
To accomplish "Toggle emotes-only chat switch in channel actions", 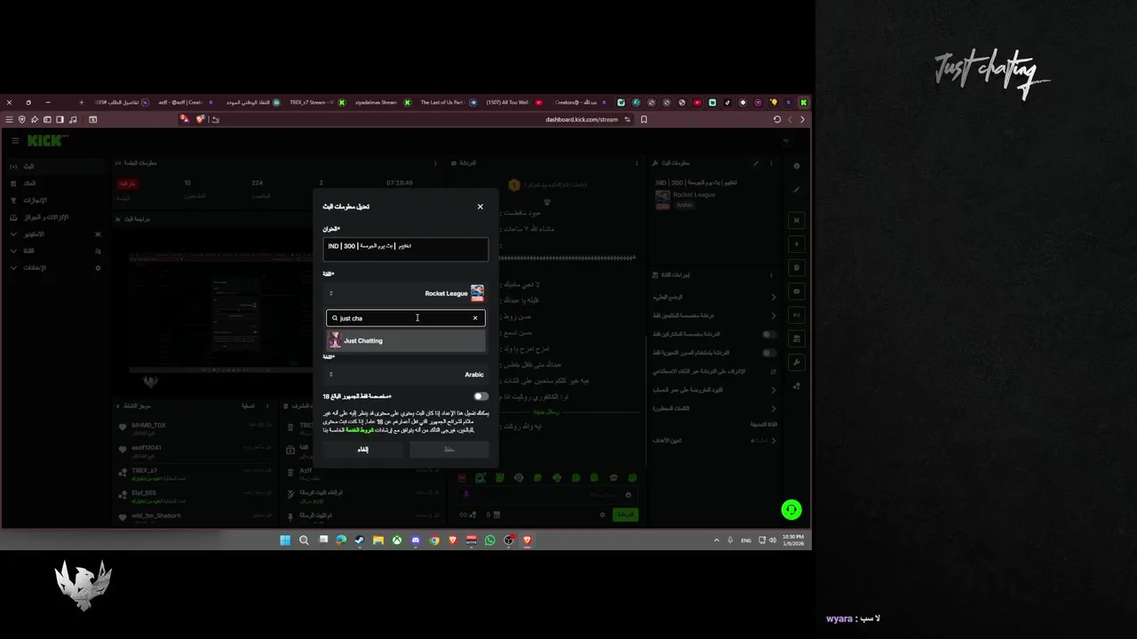I will (x=769, y=352).
